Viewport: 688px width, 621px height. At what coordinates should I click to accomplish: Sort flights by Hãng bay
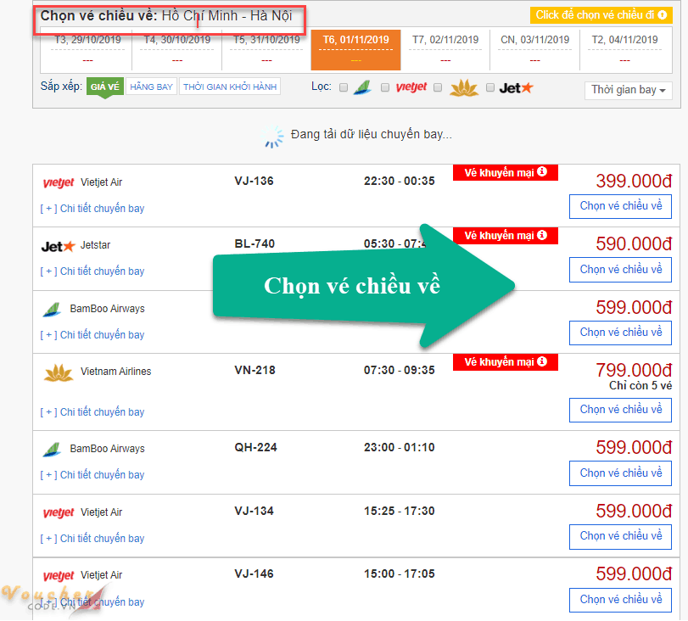[x=151, y=87]
